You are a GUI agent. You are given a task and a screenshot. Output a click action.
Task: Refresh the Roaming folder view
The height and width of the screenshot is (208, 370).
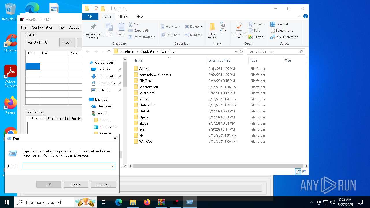241,51
